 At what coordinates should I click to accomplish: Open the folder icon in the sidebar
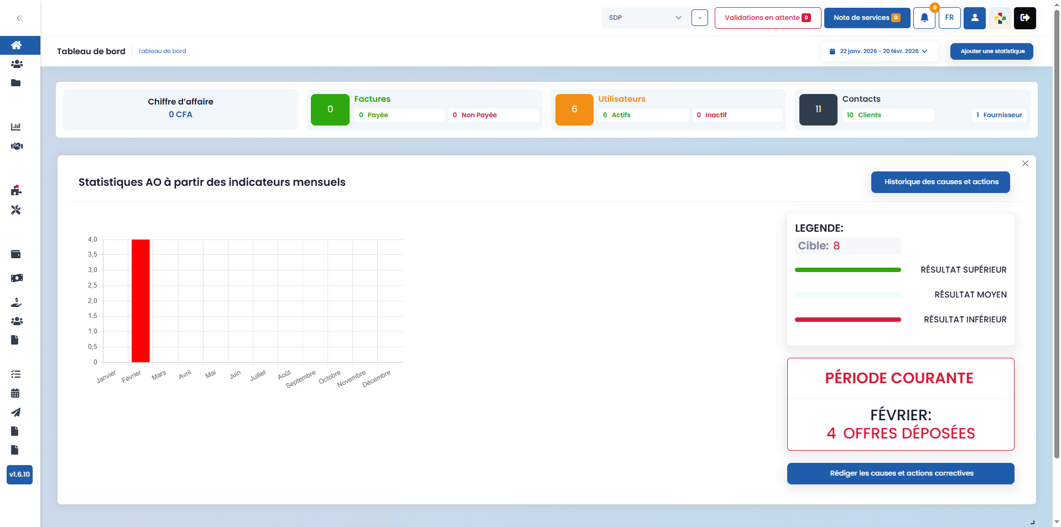tap(16, 83)
